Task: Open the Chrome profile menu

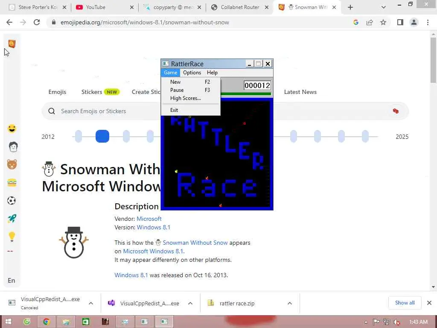Action: pos(414,22)
